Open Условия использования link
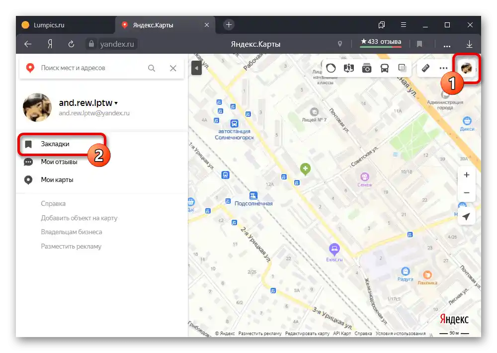 pyautogui.click(x=400, y=333)
